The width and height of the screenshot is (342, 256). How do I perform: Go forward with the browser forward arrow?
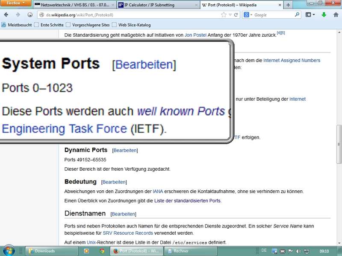(x=18, y=15)
